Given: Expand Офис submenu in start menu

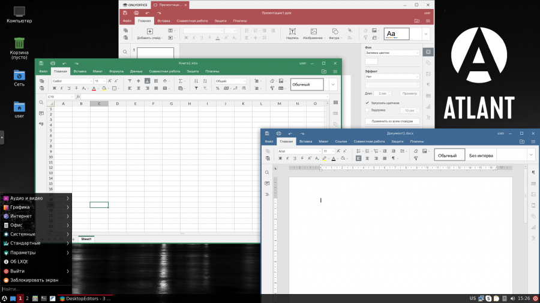Looking at the screenshot, I should coord(36,225).
